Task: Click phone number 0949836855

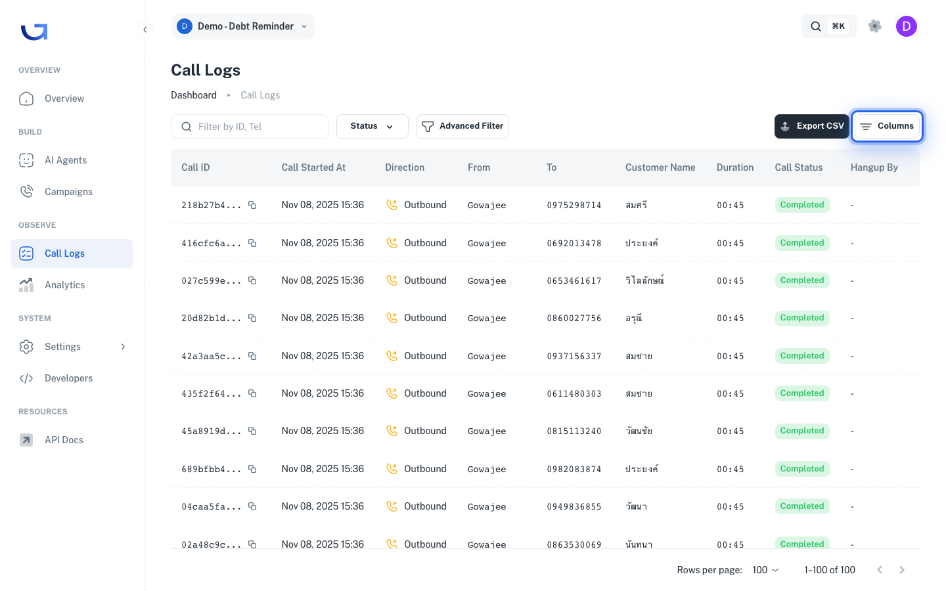Action: pyautogui.click(x=574, y=507)
